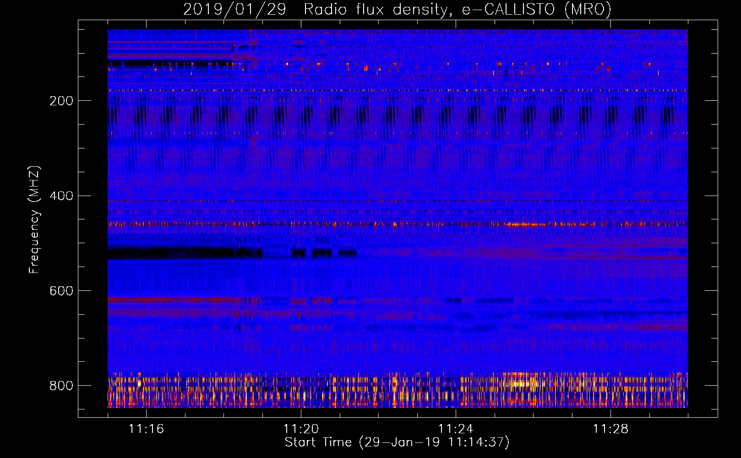
Task: Click the 400 frequency tick label
Action: point(61,196)
